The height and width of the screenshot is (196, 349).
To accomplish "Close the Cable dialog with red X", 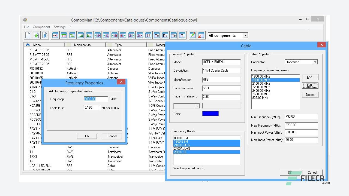I will 322,45.
